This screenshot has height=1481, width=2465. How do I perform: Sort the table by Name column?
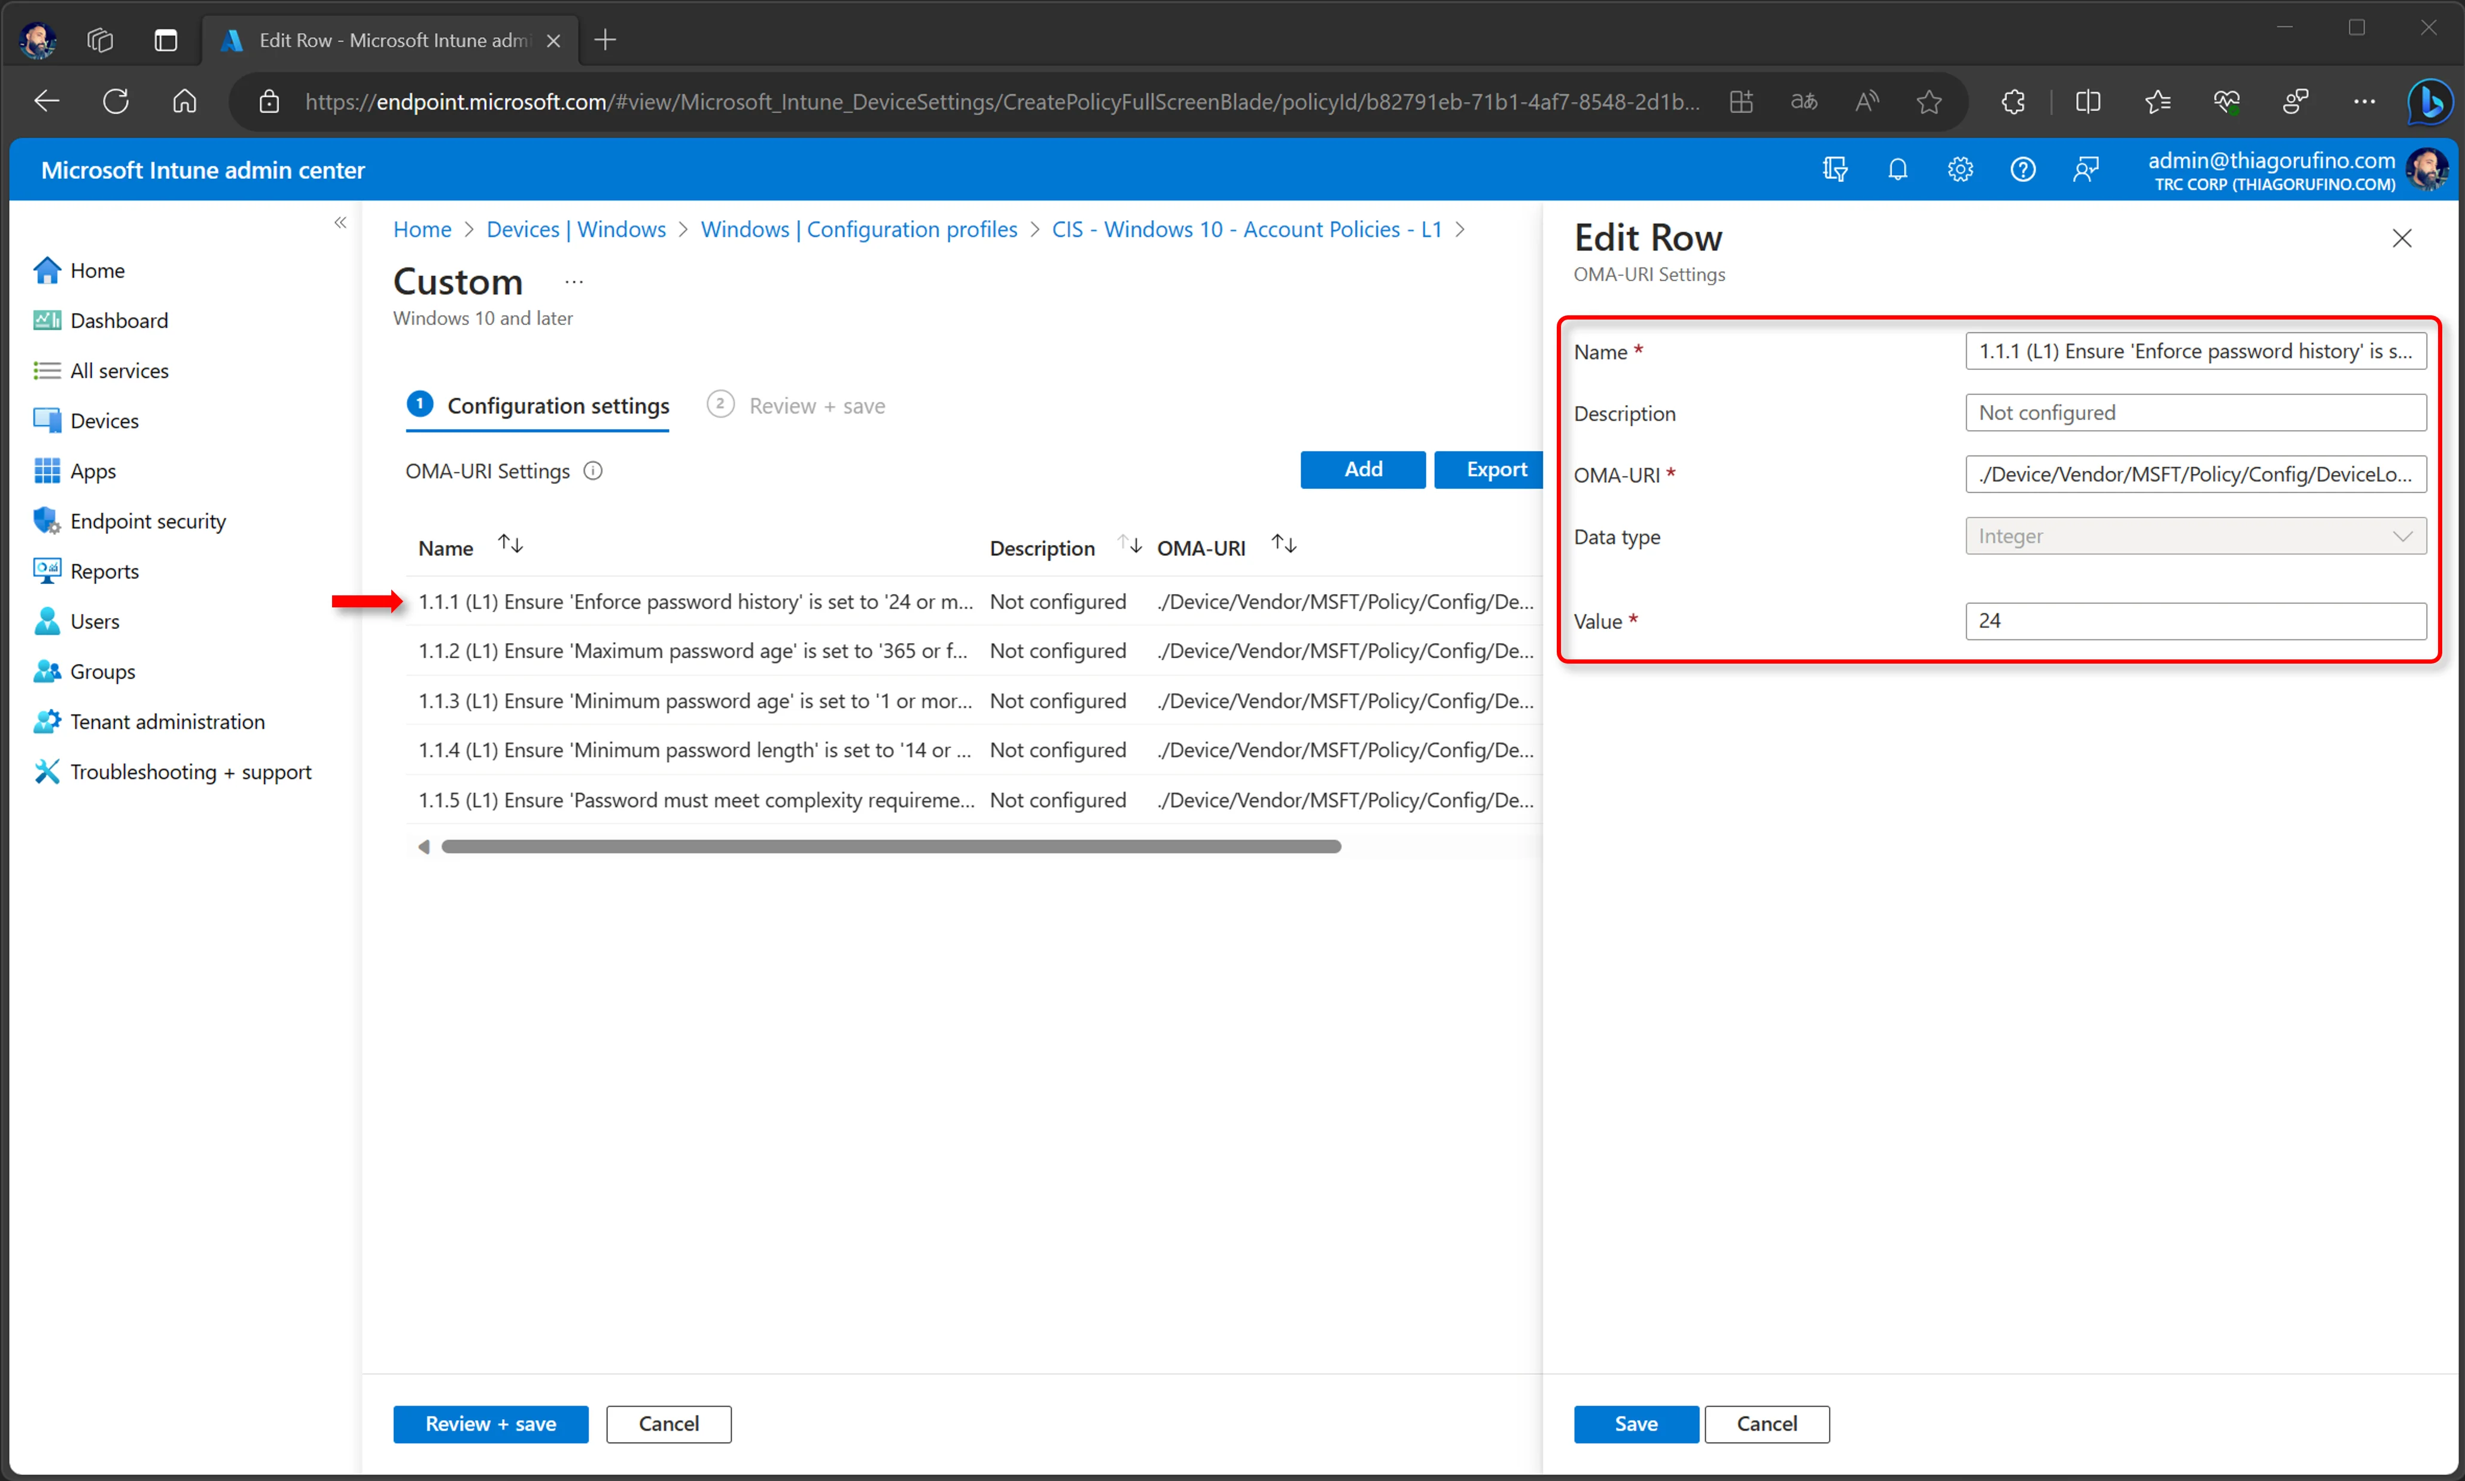(x=511, y=545)
